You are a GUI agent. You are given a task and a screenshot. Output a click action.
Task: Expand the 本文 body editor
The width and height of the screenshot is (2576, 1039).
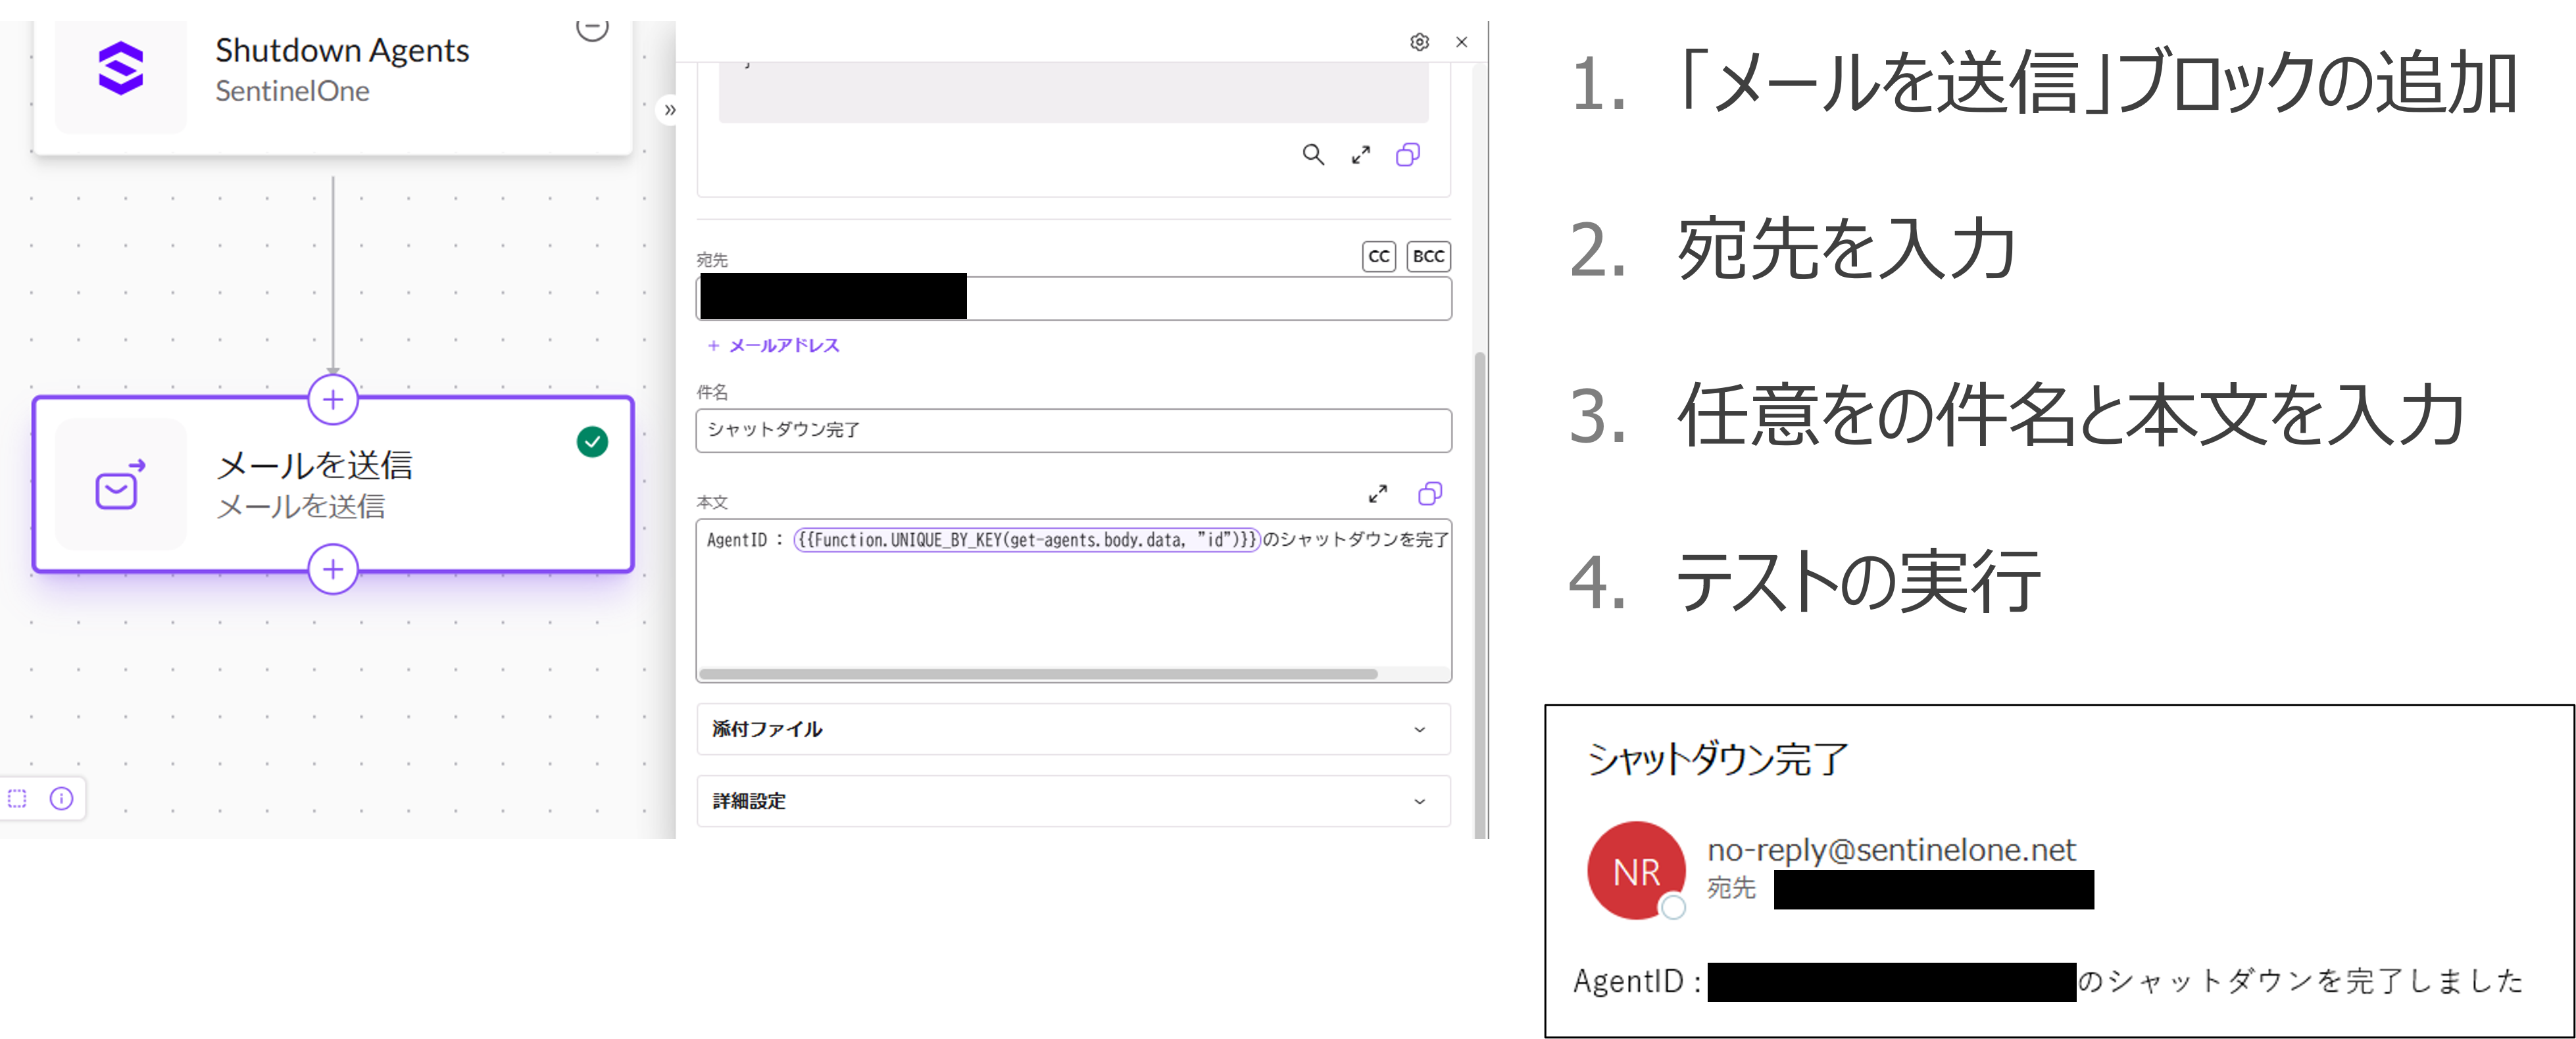click(1378, 494)
